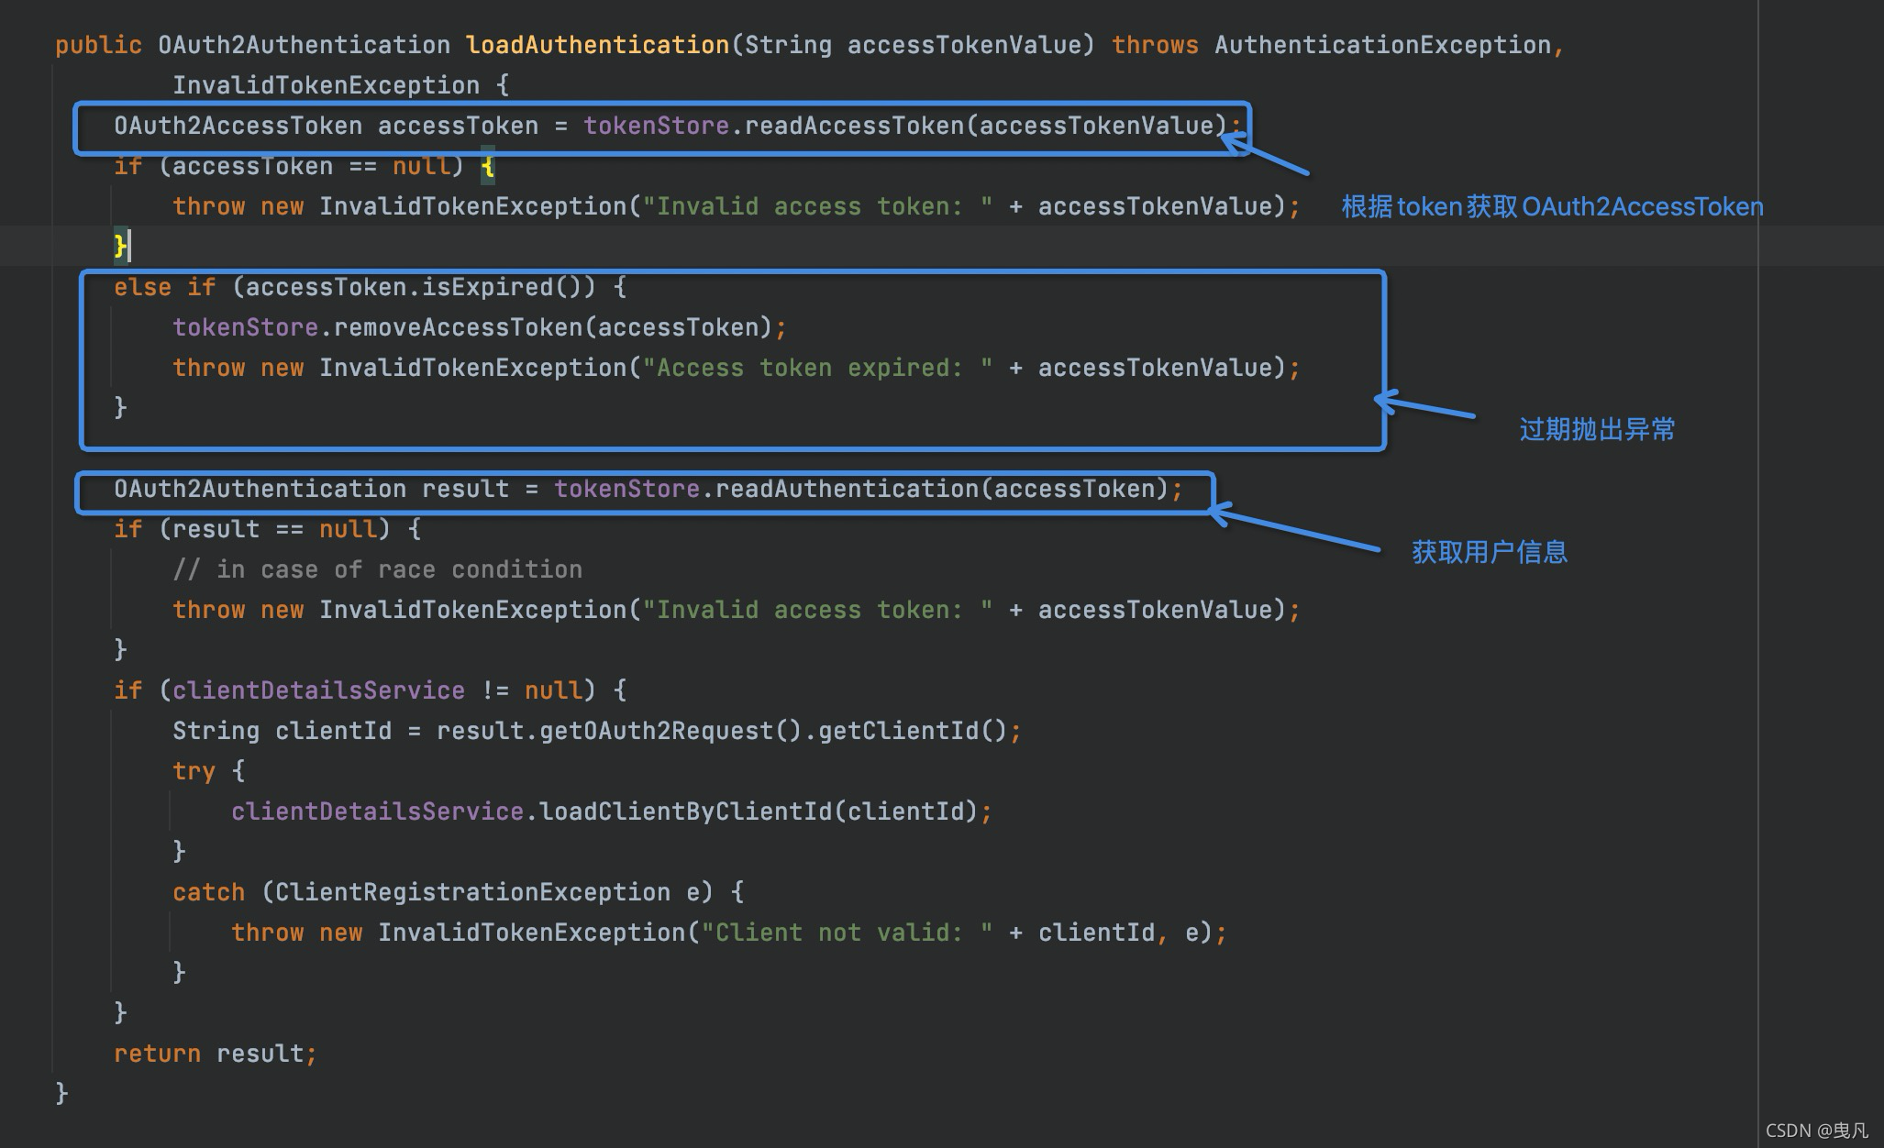Click the 'accessToken == null' condition
Image resolution: width=1884 pixels, height=1148 pixels.
click(x=312, y=166)
